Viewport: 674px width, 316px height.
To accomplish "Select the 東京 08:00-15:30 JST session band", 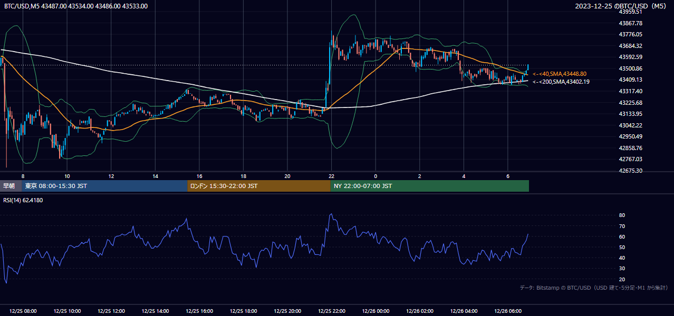I will tap(104, 186).
